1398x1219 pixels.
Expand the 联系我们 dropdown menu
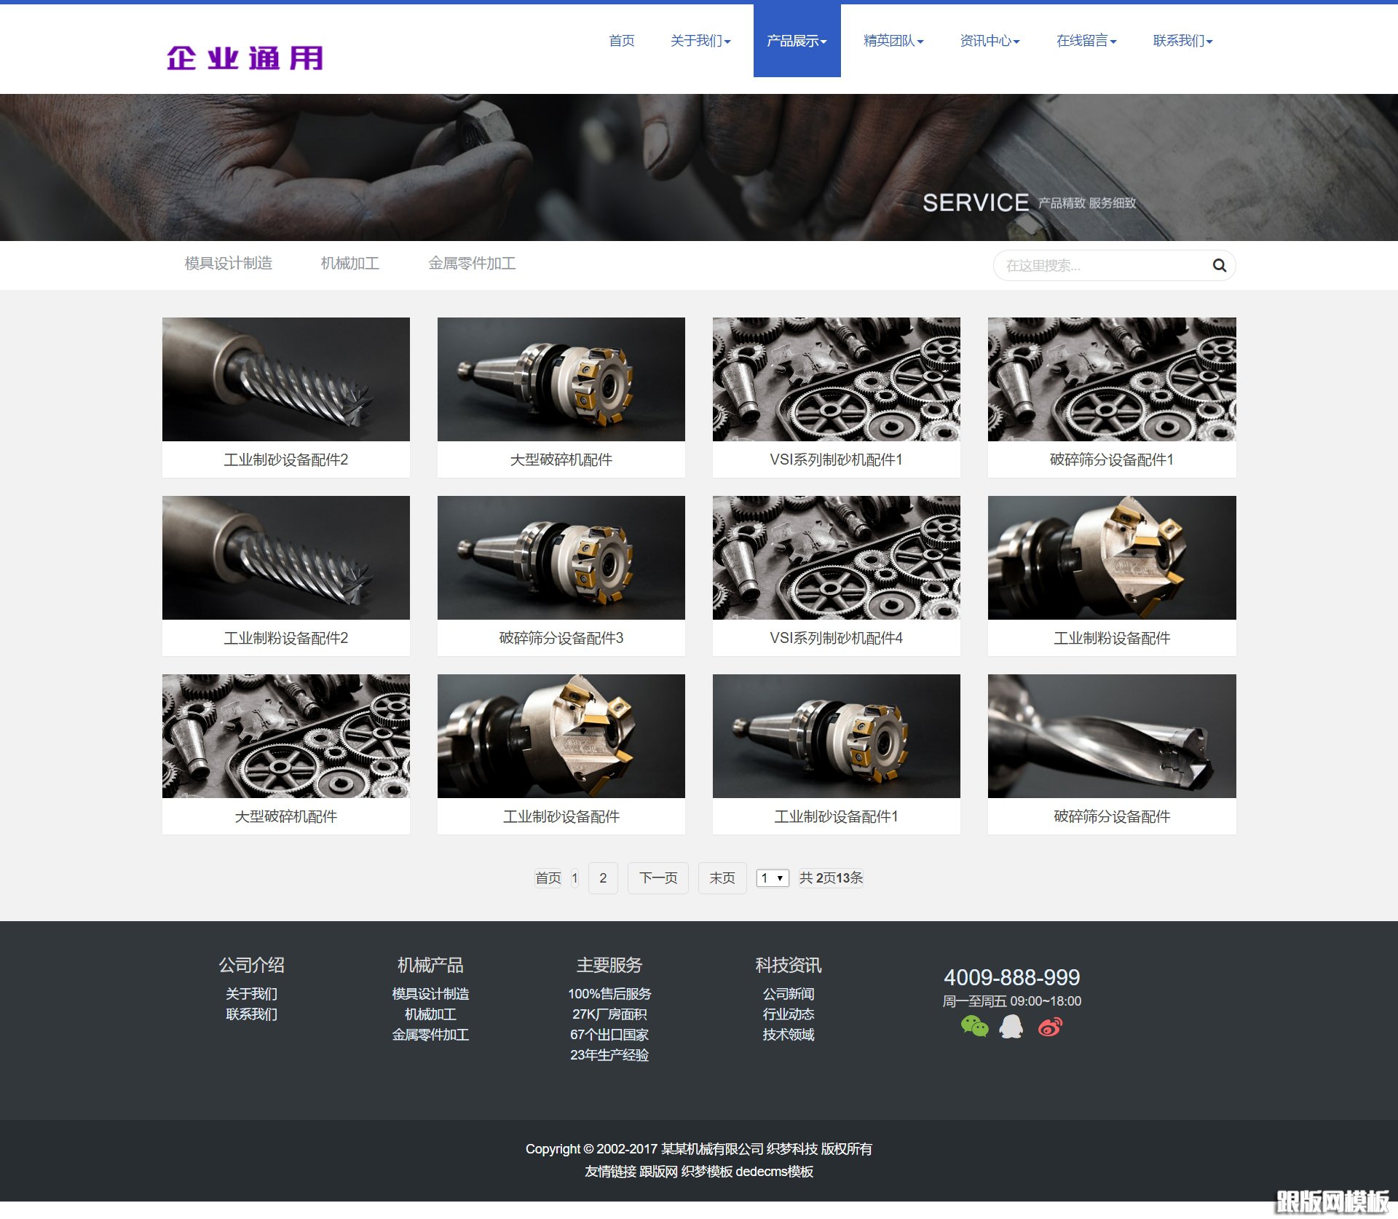(1182, 41)
